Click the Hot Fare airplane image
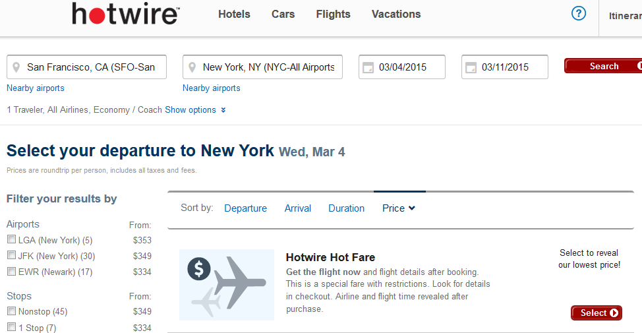Image resolution: width=642 pixels, height=333 pixels. coord(227,284)
